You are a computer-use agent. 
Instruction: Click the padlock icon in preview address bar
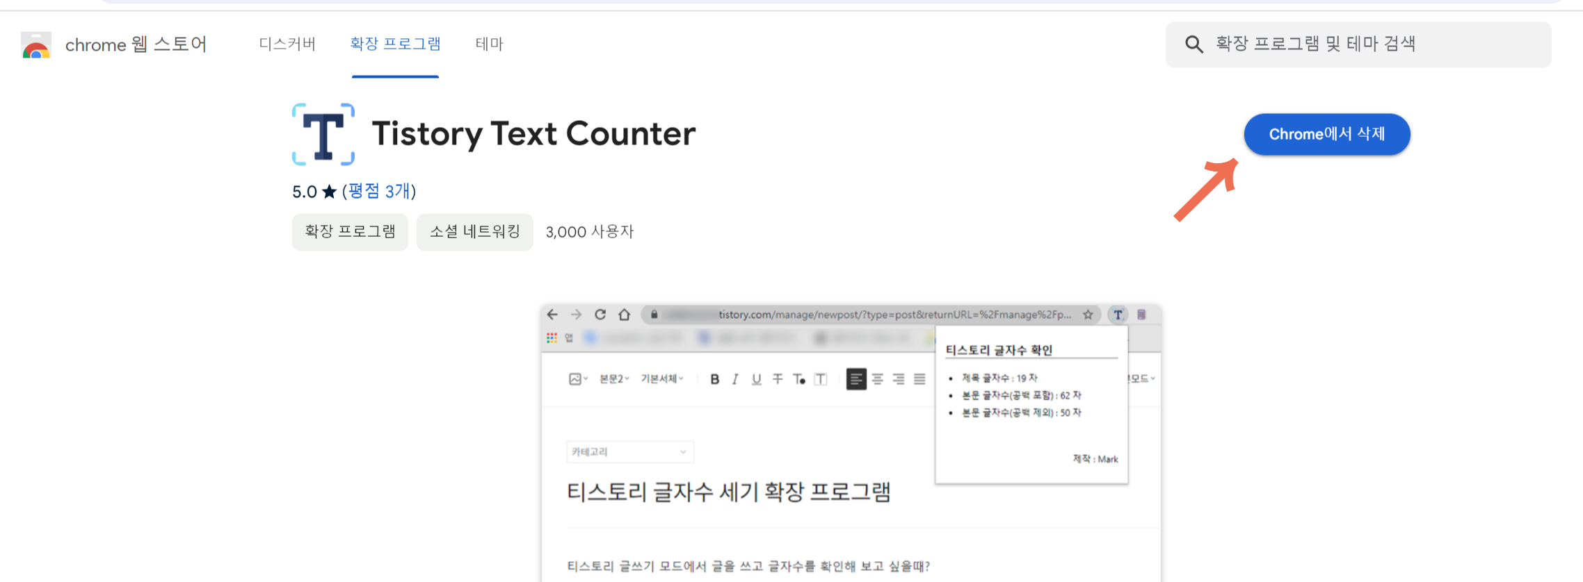654,315
